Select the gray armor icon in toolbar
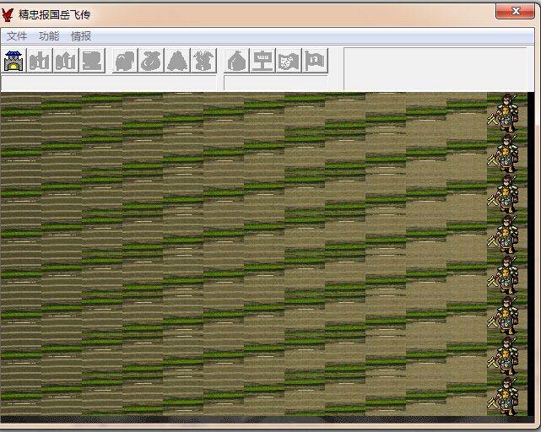Screen dimensions: 541x432 [126, 61]
